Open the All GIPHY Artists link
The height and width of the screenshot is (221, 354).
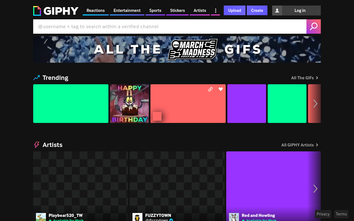pyautogui.click(x=300, y=145)
